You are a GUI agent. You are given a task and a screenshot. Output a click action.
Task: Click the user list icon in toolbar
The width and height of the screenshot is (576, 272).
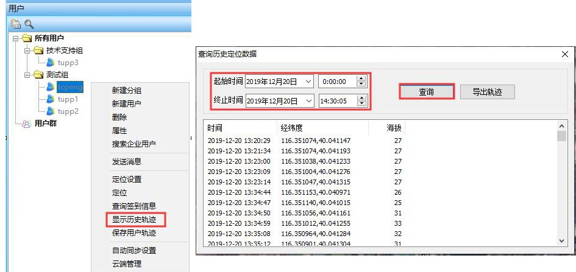point(16,24)
